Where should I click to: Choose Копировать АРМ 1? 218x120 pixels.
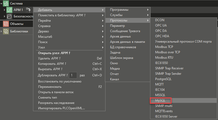69,64
